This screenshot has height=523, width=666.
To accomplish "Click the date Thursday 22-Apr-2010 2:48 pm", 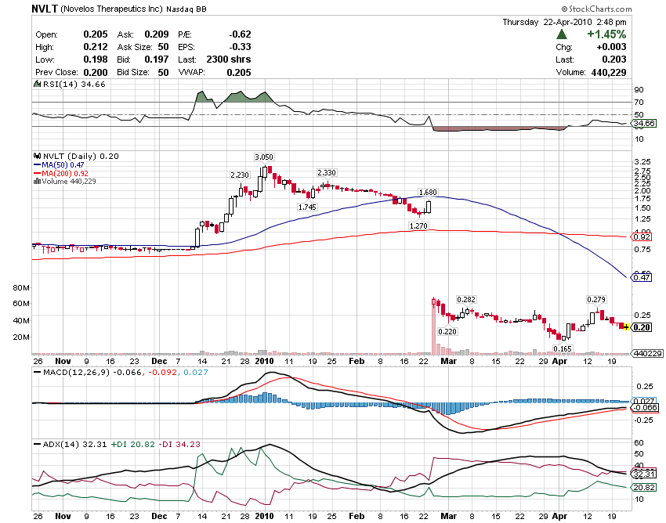I will click(x=564, y=22).
